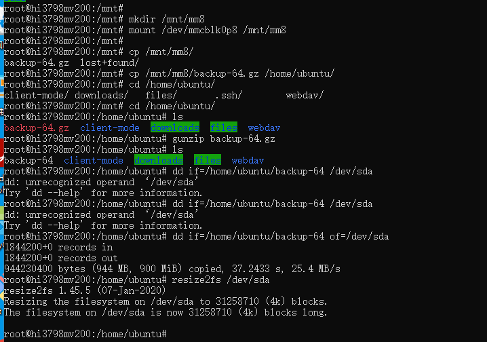Click the client-mode/ tab-completion entry

pyautogui.click(x=37, y=96)
